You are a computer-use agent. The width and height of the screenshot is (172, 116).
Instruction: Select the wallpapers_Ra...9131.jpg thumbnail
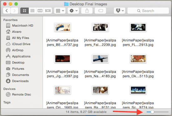(100, 90)
